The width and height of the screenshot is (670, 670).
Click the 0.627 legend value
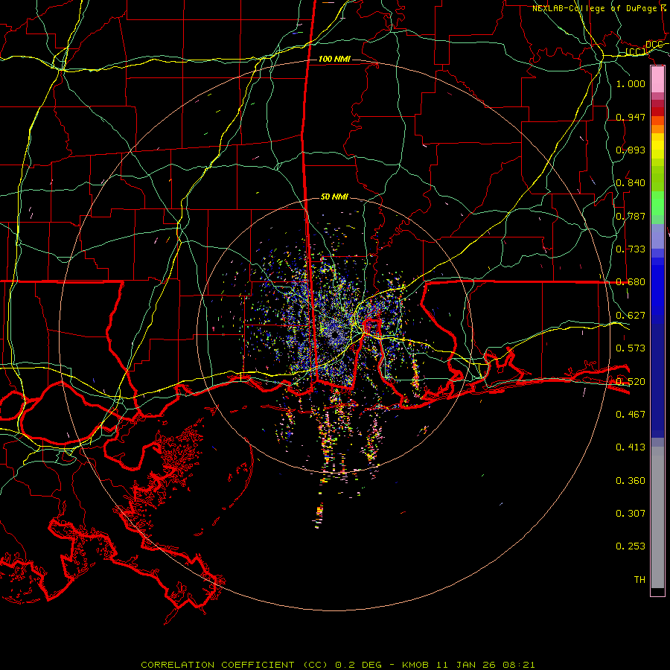pos(631,315)
